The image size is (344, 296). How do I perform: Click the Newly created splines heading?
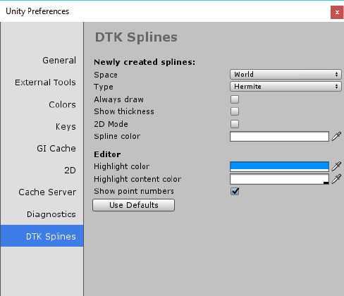145,62
